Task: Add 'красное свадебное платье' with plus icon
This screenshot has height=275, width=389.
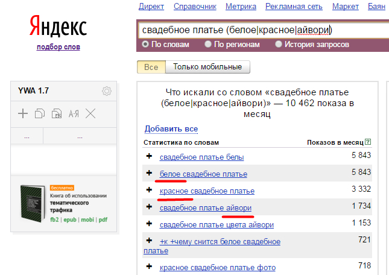Action: click(x=149, y=191)
